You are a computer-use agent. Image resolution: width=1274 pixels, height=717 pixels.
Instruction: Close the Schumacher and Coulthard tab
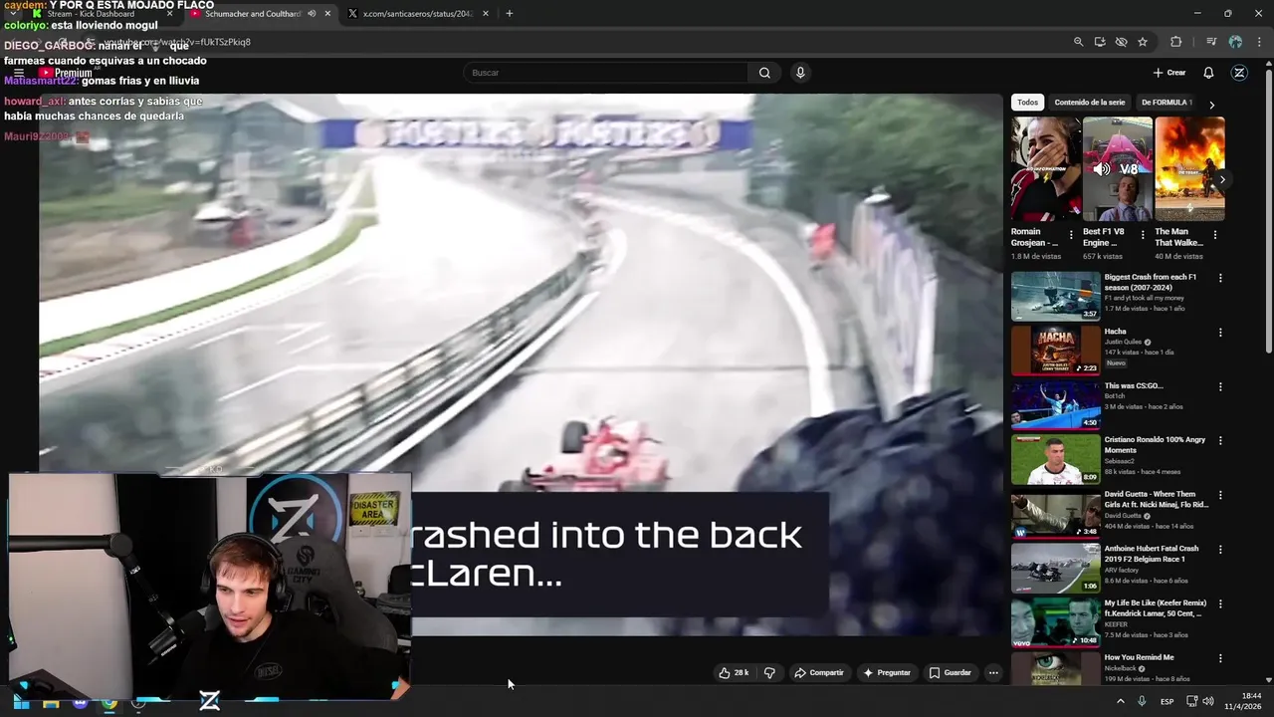[327, 14]
